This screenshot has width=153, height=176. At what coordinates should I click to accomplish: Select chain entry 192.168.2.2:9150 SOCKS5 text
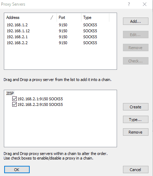(x=40, y=104)
